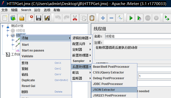The height and width of the screenshot is (98, 171).
Task: Open the 配置元件 submenu
Action: tap(82, 44)
